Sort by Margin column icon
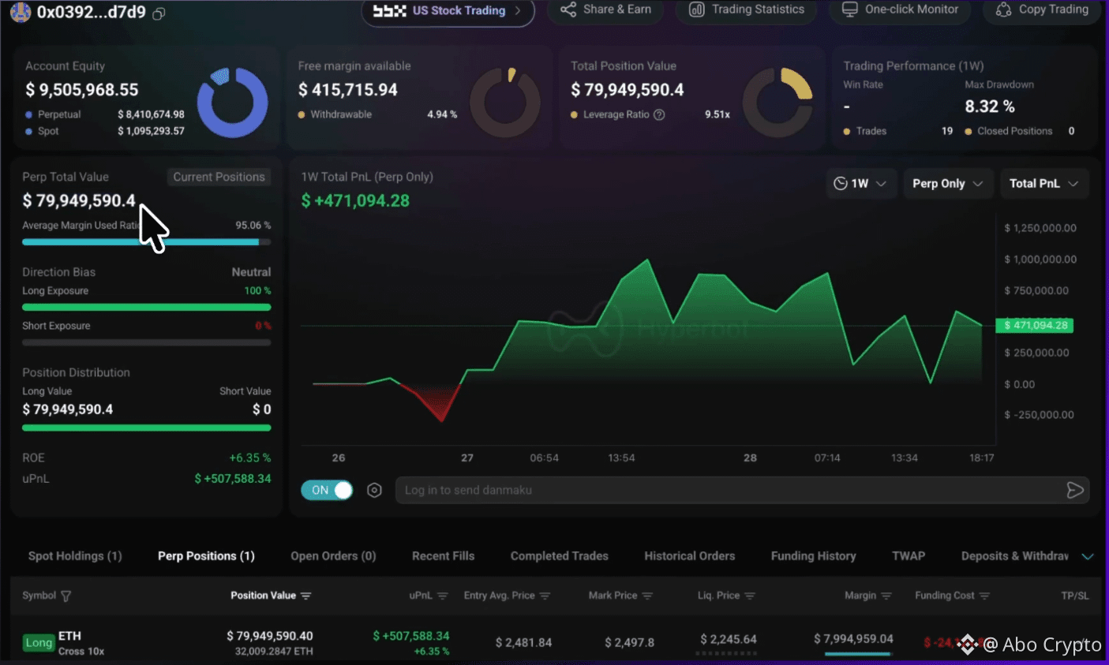The height and width of the screenshot is (665, 1109). (886, 596)
